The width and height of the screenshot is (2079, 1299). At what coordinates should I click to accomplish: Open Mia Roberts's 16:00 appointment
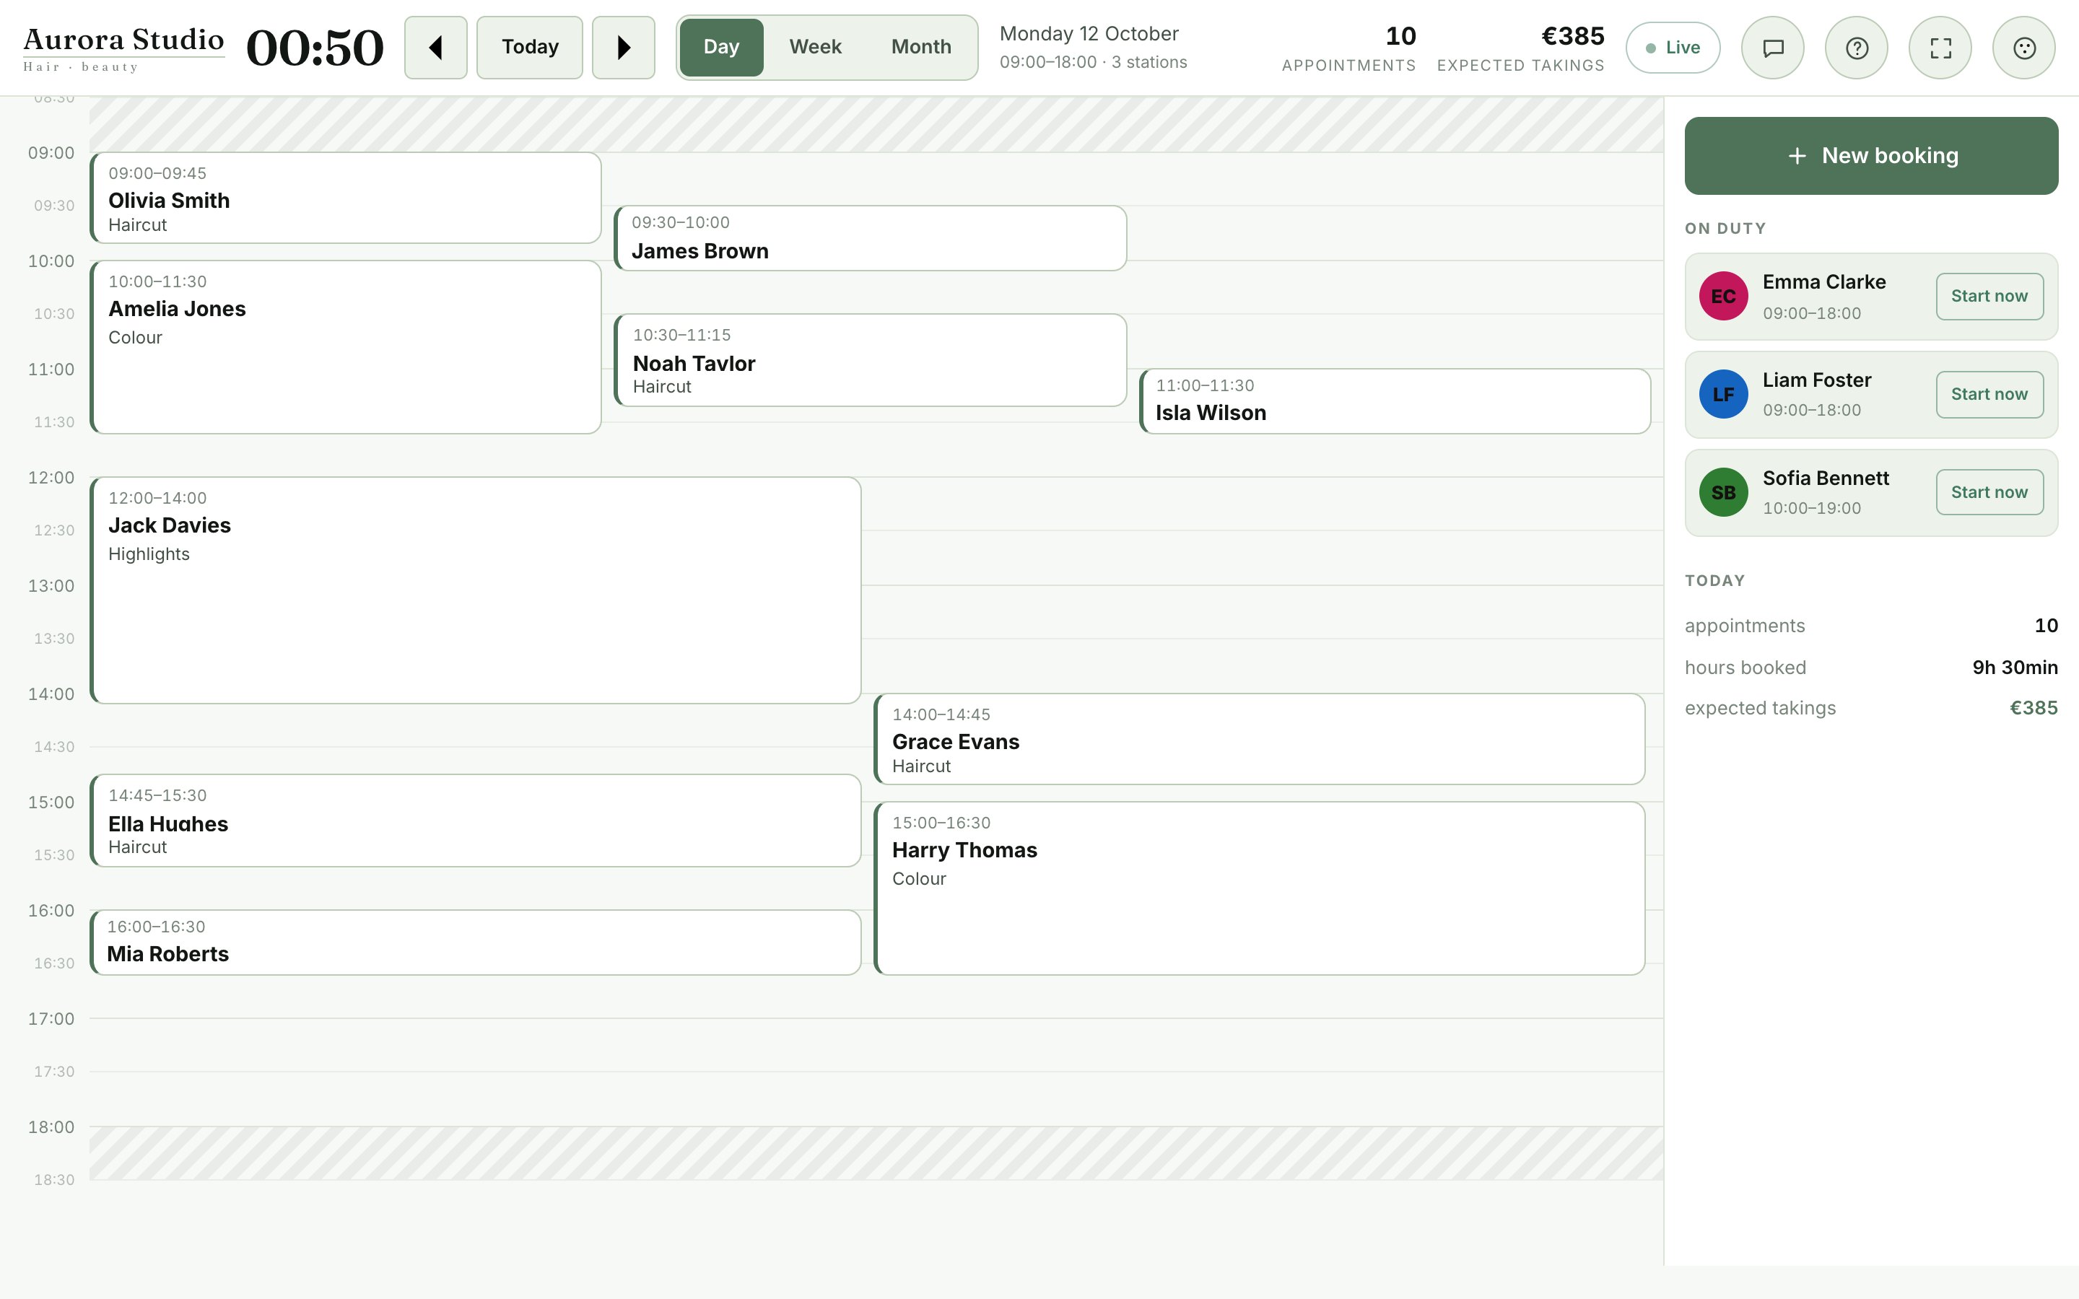click(475, 942)
